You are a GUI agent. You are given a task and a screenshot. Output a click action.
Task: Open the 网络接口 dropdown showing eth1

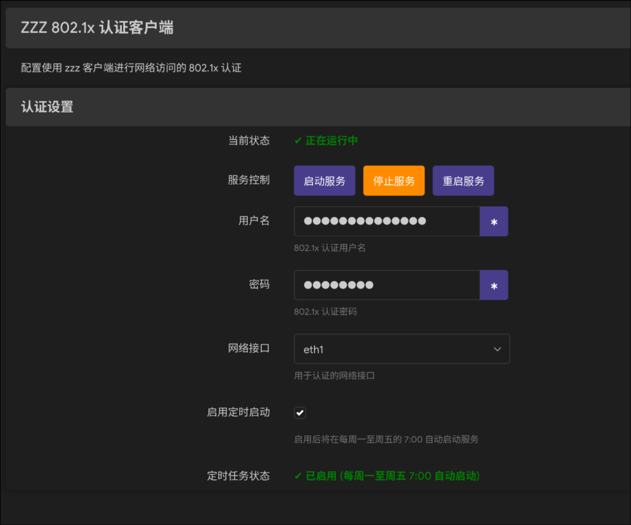[395, 349]
